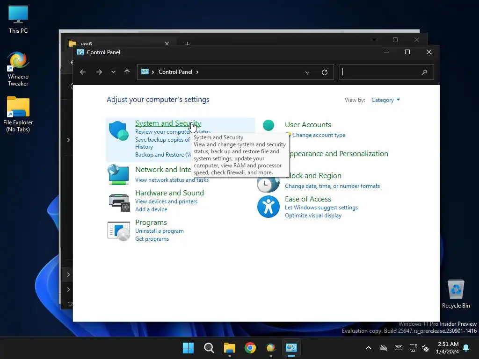Add new tab in File Explorer window
479x359 pixels.
click(x=188, y=44)
